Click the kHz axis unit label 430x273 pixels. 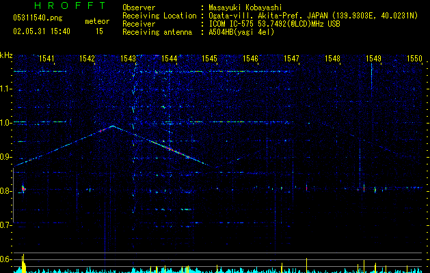(6, 55)
